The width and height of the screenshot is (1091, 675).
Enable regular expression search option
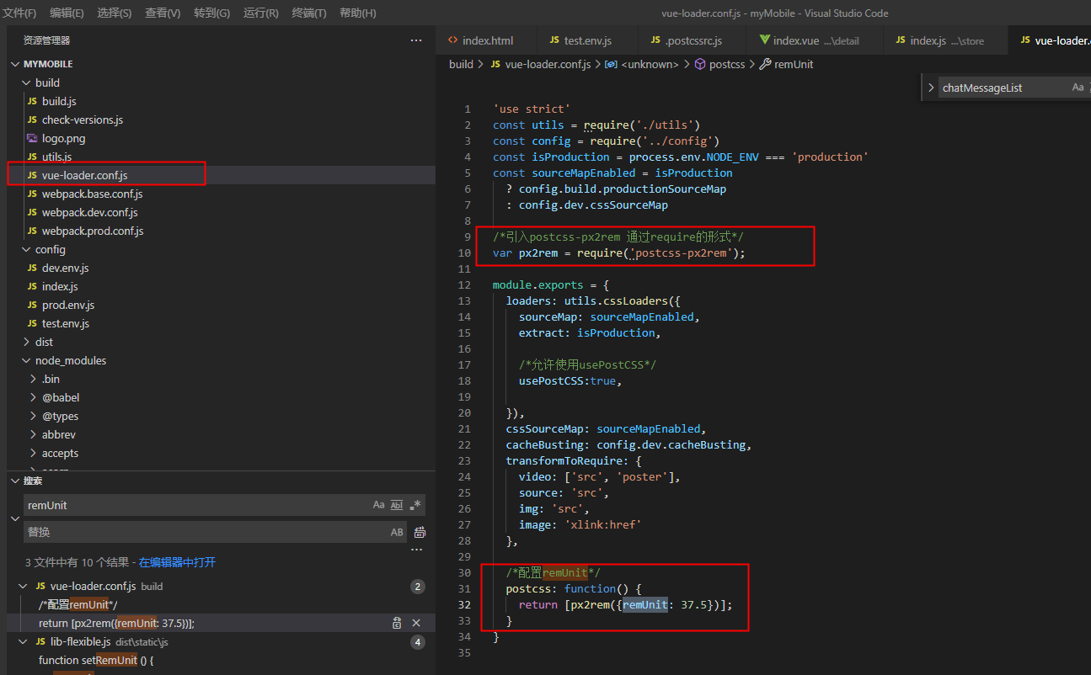point(415,505)
